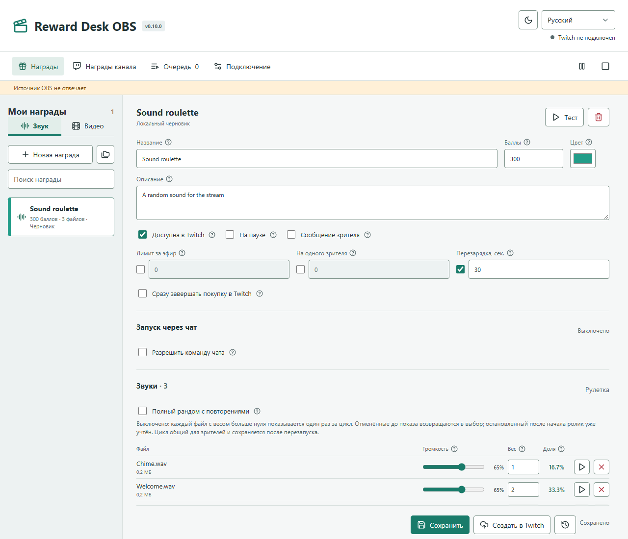This screenshot has height=539, width=628.
Task: Show help icon next to Перезарядка, сек.
Action: [510, 253]
